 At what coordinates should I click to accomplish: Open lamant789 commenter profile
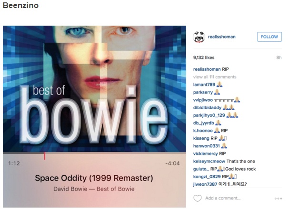pos(204,85)
